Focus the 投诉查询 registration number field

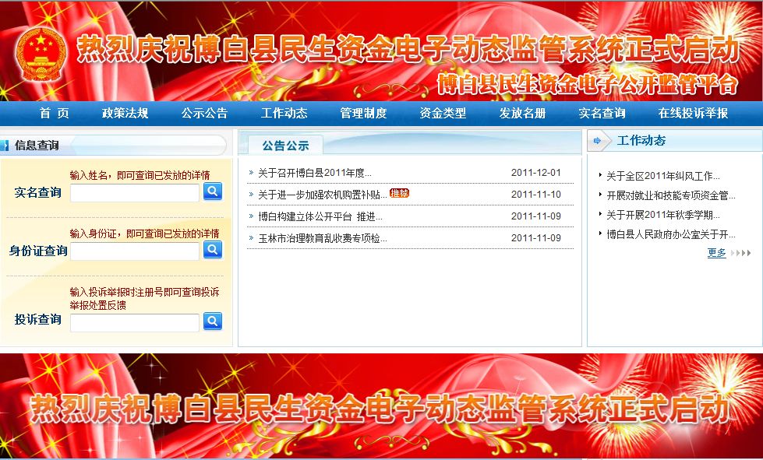tap(135, 322)
